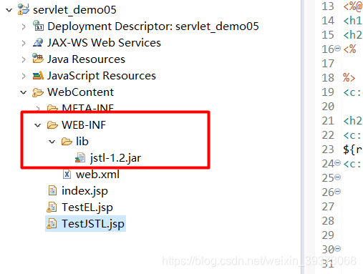This screenshot has height=274, width=363.
Task: Select Java Resources label
Action: click(86, 59)
